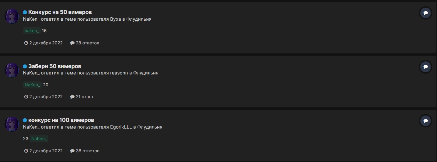This screenshot has width=437, height=162.
Task: Open user EgorikLLL profile link
Action: coord(121,127)
